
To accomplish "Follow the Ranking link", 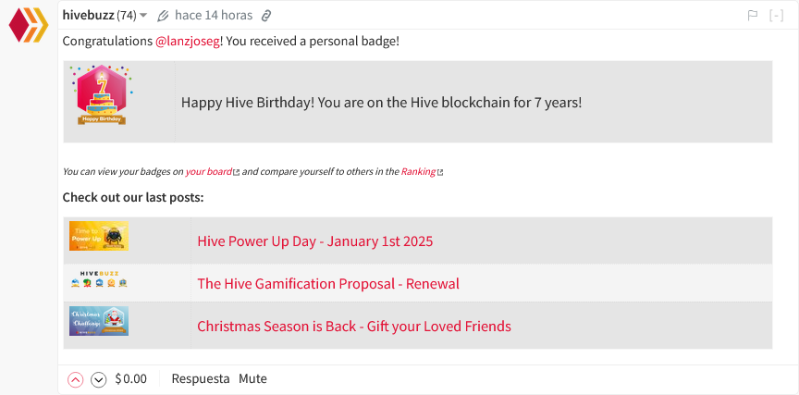I will pos(418,172).
